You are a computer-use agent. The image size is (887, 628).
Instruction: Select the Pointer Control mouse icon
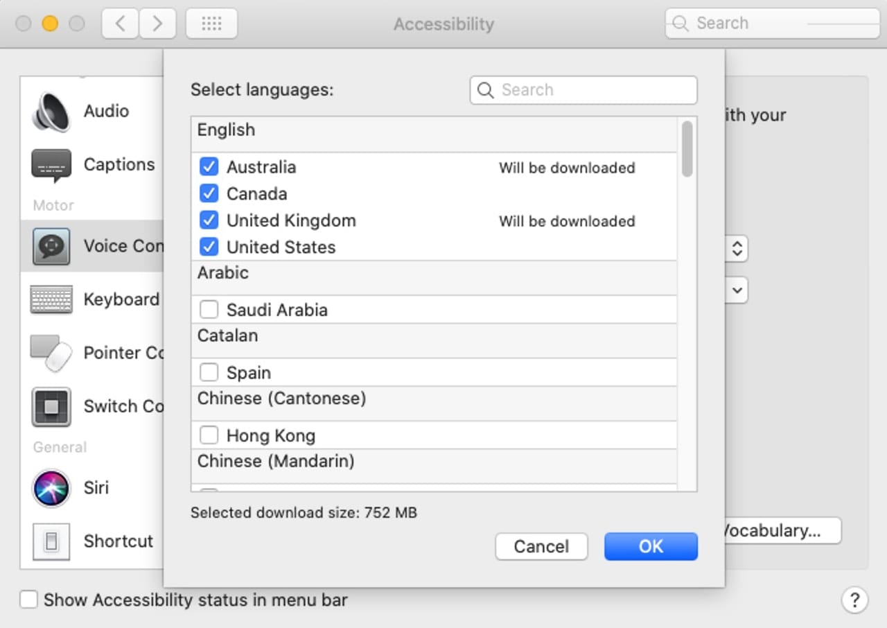tap(51, 354)
